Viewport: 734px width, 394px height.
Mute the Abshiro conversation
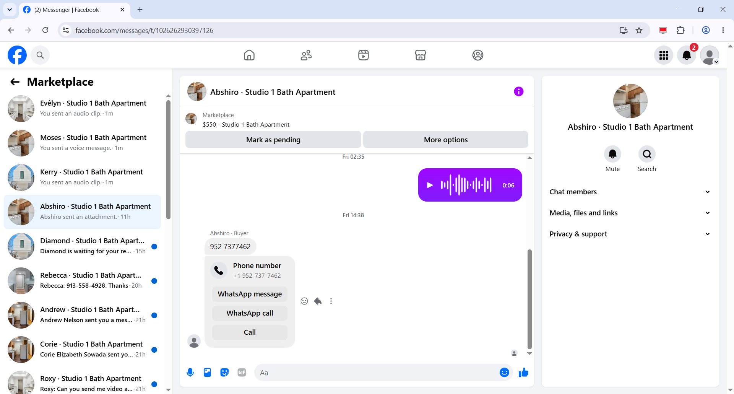pyautogui.click(x=612, y=154)
